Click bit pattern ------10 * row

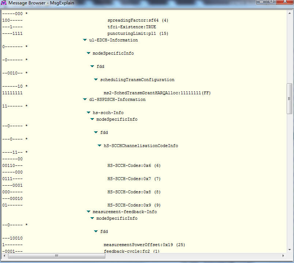(x=15, y=86)
